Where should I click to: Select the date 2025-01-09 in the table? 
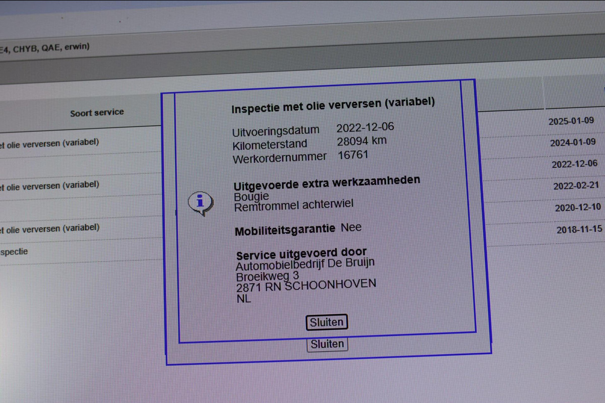click(571, 121)
